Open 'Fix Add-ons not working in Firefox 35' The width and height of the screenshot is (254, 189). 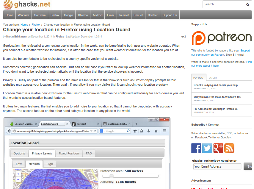pyautogui.click(x=216, y=109)
